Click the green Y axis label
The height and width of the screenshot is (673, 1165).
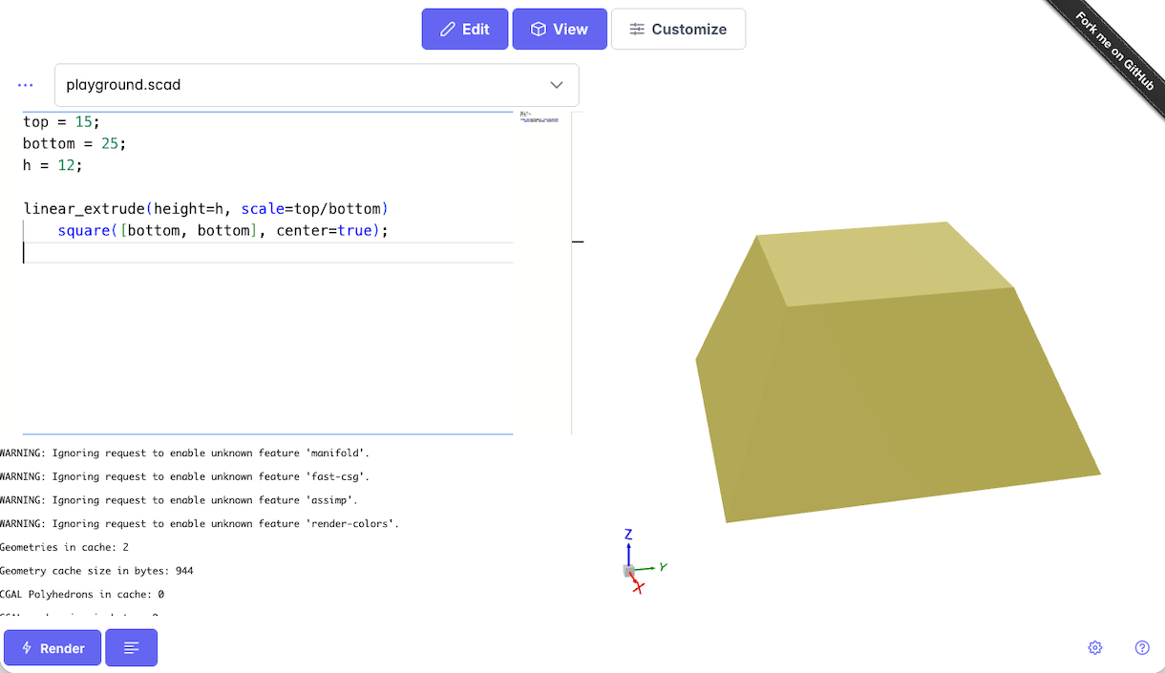click(x=663, y=567)
